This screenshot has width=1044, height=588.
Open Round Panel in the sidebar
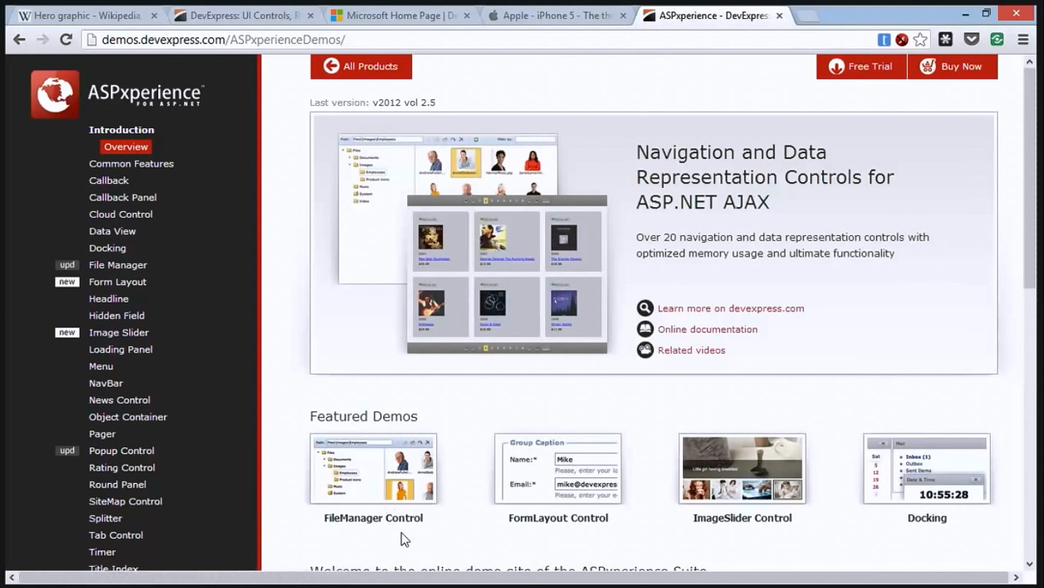click(117, 485)
